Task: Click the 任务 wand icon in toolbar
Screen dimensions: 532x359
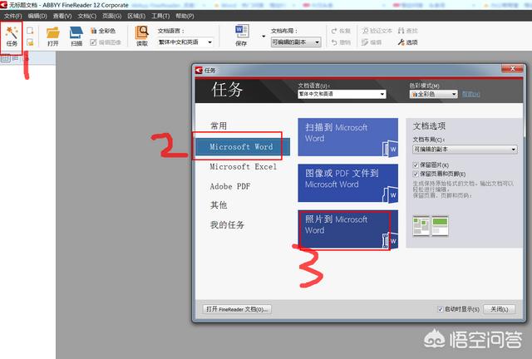Action: (x=12, y=36)
